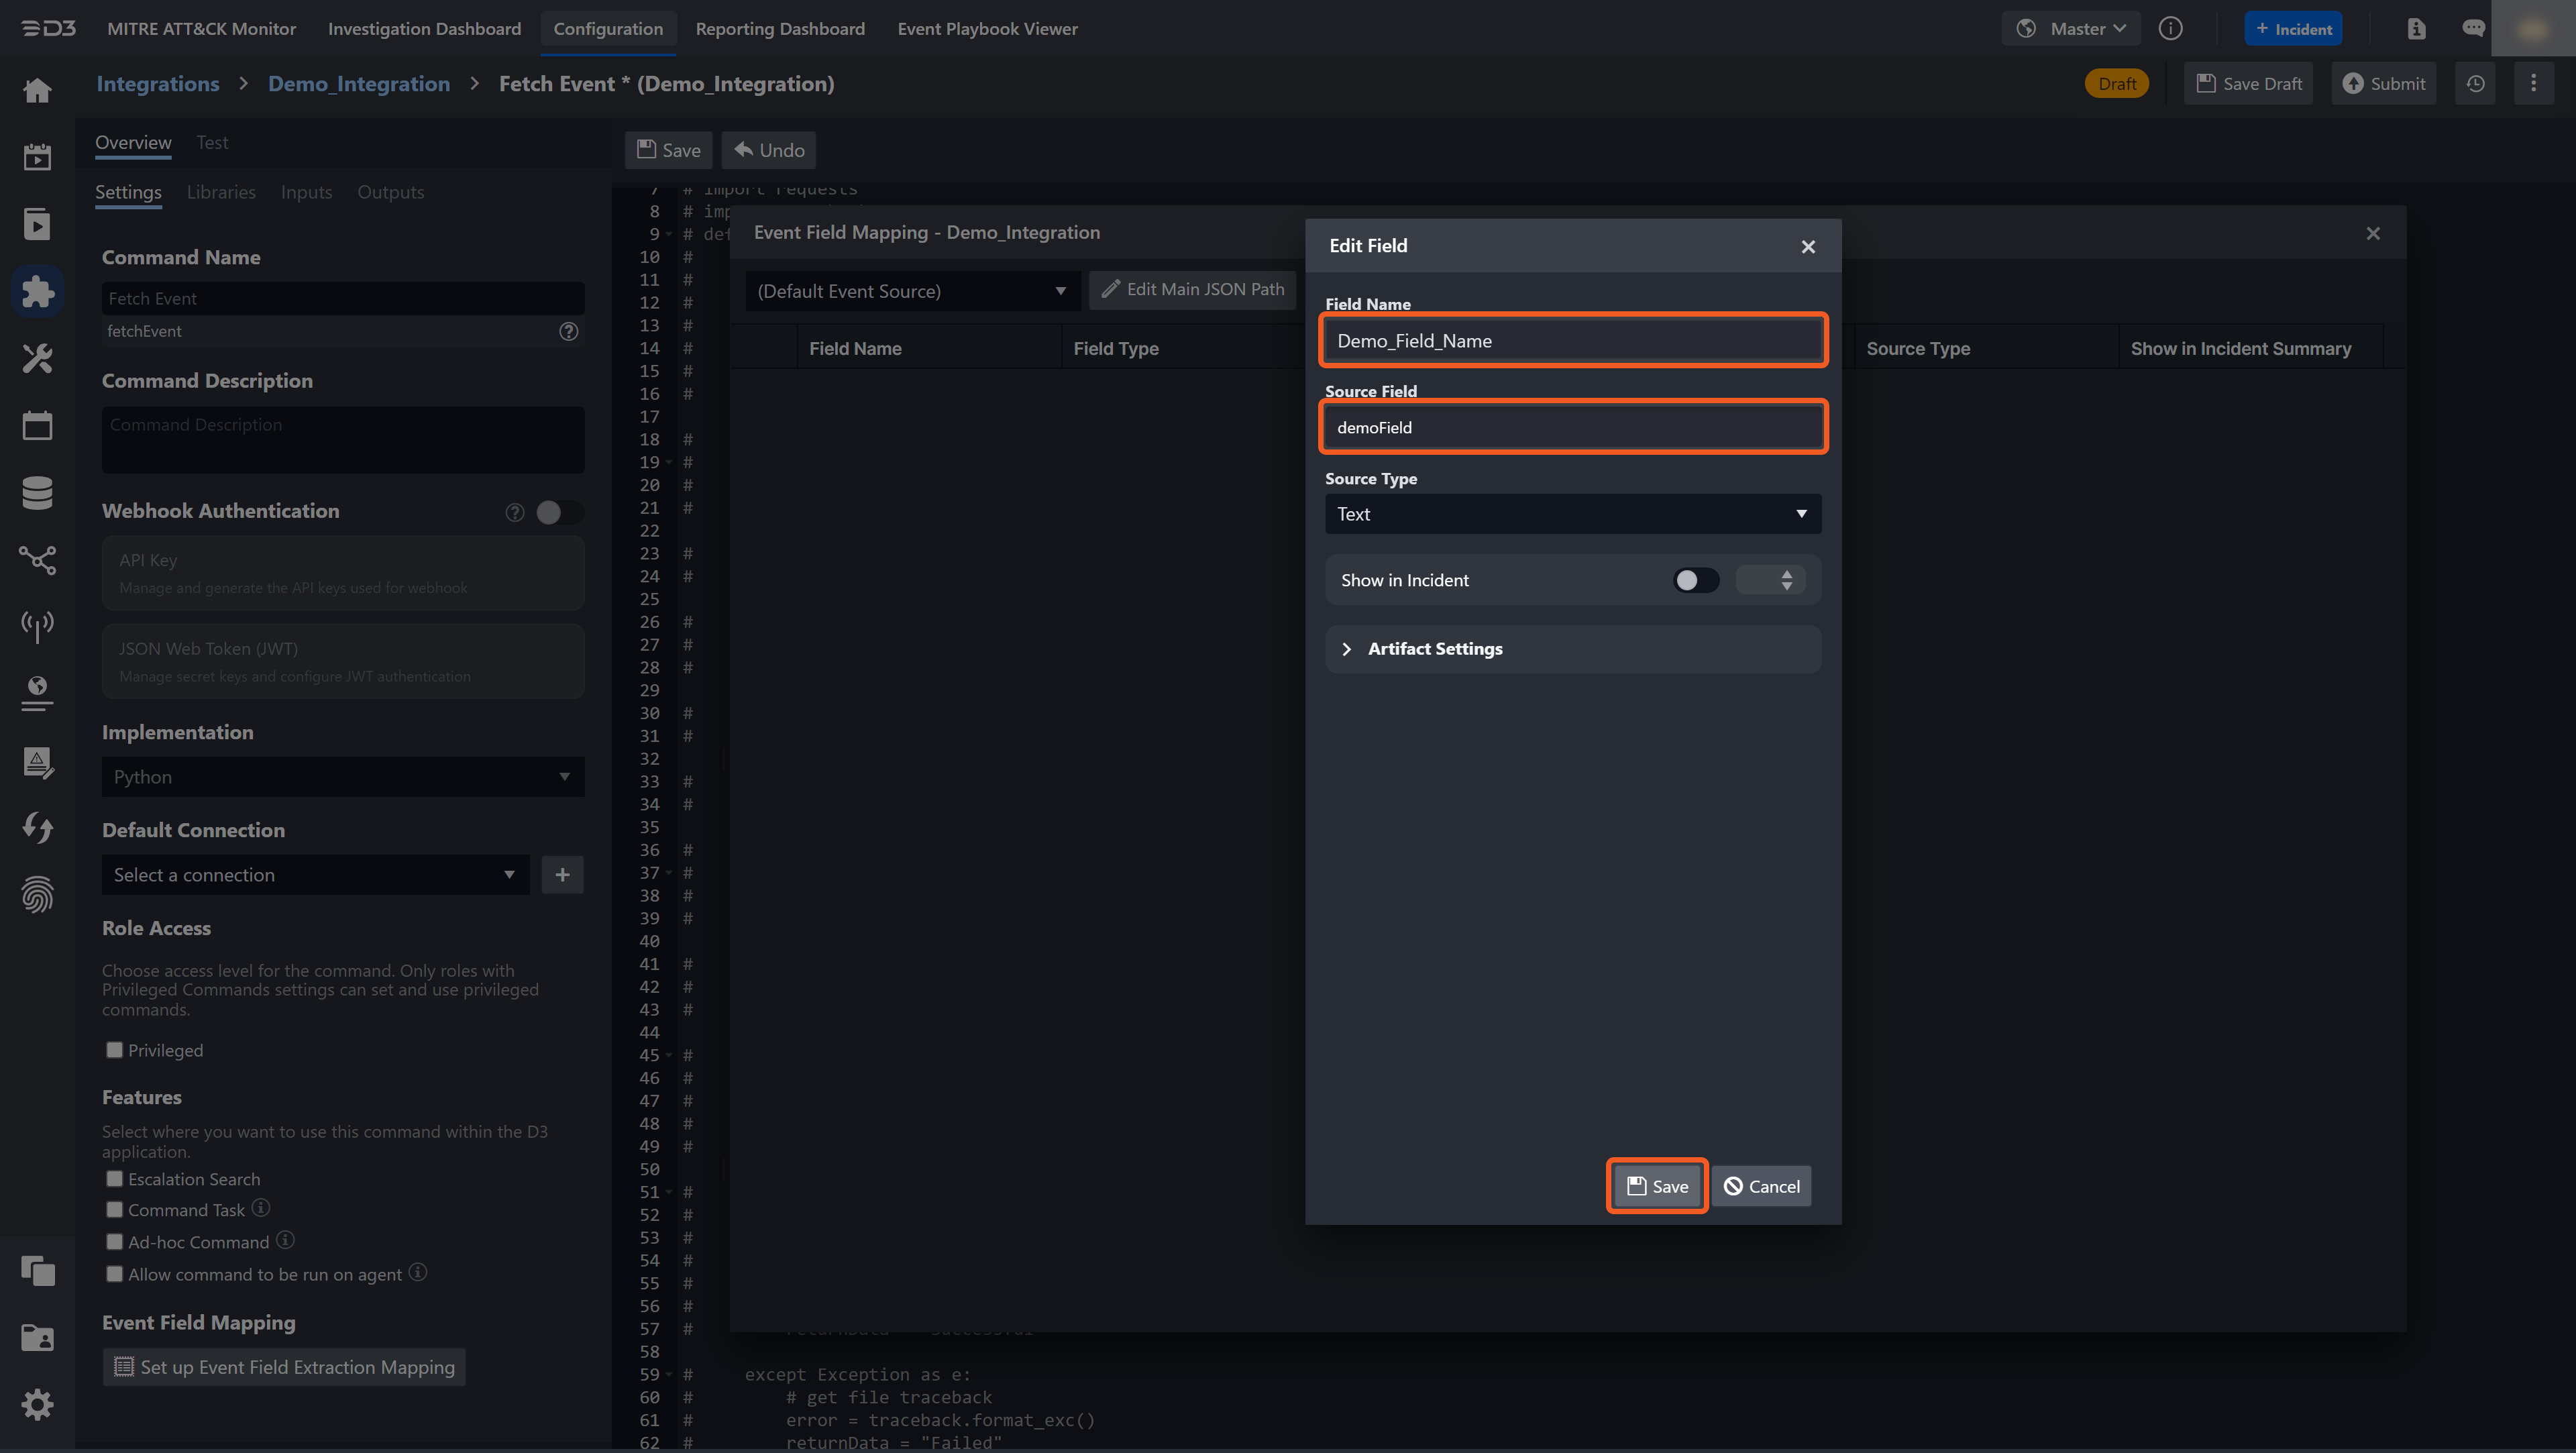
Task: Enable the Webhook Authentication toggle
Action: click(x=558, y=512)
